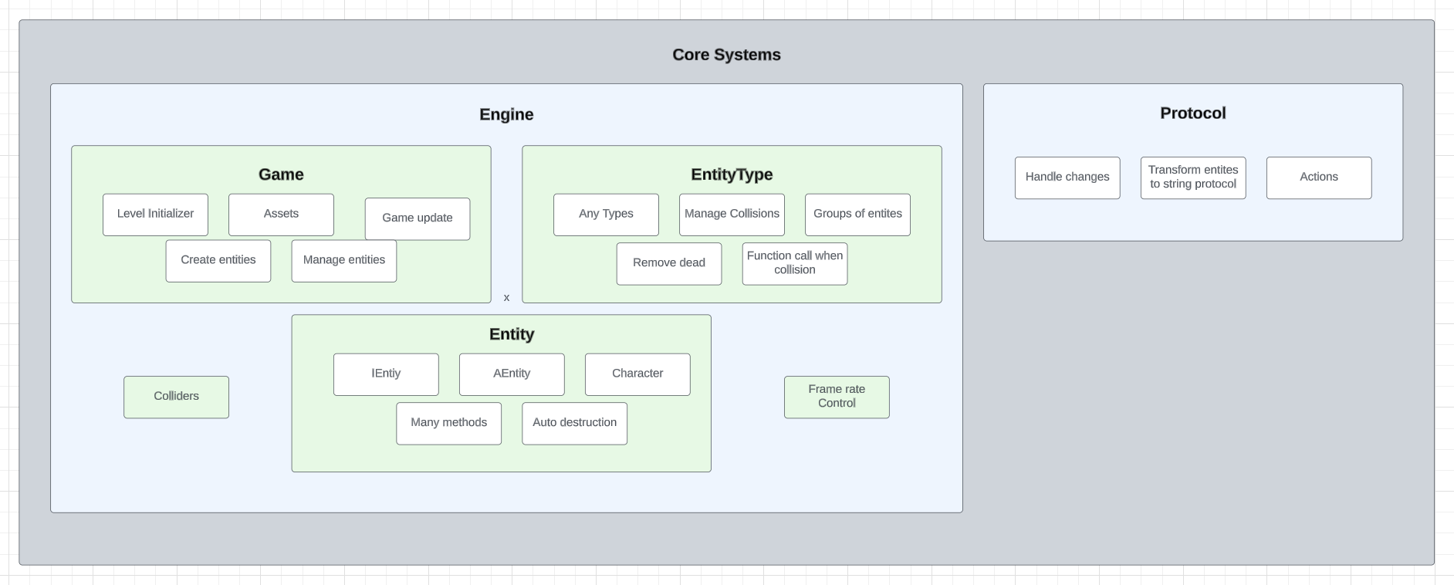Click the Game container heading
This screenshot has width=1454, height=585.
[x=281, y=174]
